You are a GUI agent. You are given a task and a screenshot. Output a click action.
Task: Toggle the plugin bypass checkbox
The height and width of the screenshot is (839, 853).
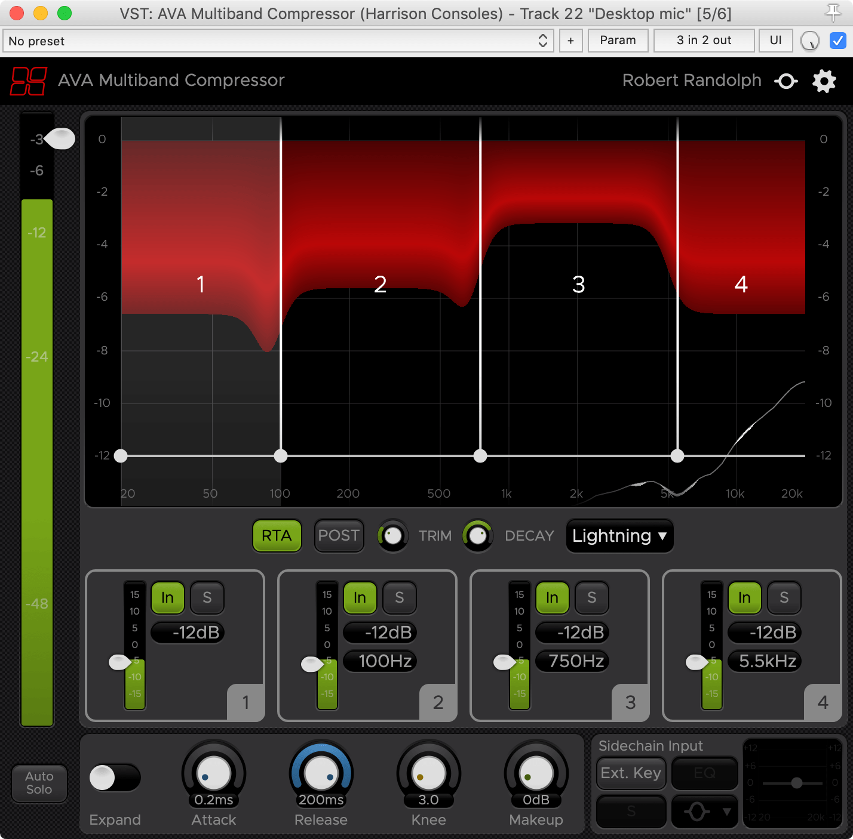click(x=838, y=41)
